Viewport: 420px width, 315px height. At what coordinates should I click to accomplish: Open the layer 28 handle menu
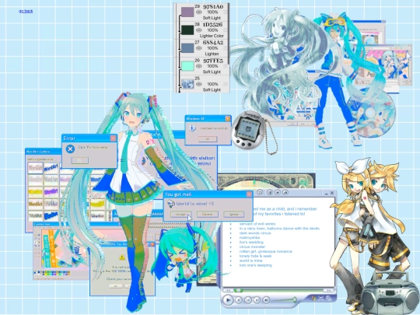226,30
